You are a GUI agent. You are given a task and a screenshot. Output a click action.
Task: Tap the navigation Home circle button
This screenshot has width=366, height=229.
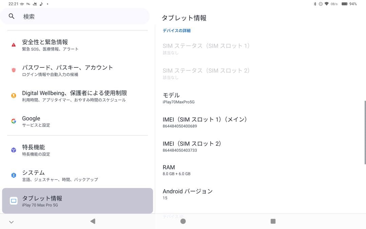(x=183, y=221)
